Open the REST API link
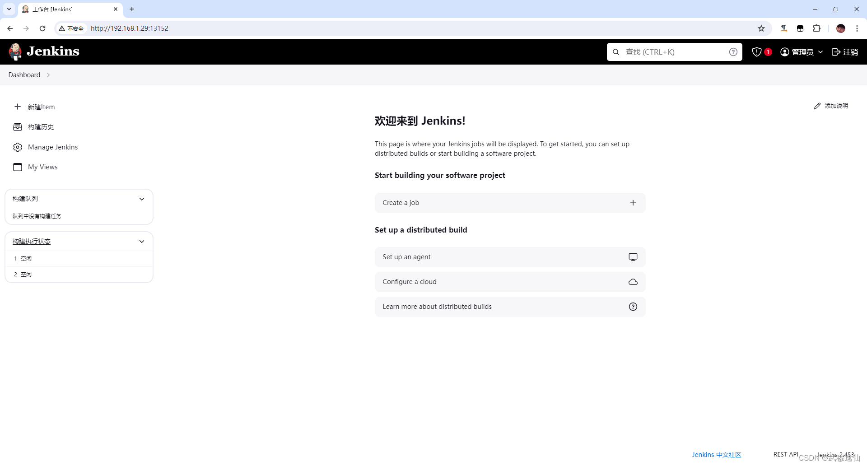This screenshot has height=466, width=867. coord(786,454)
